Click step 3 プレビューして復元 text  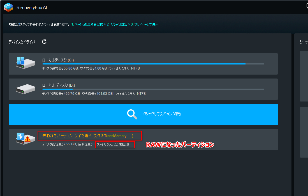coord(145,25)
